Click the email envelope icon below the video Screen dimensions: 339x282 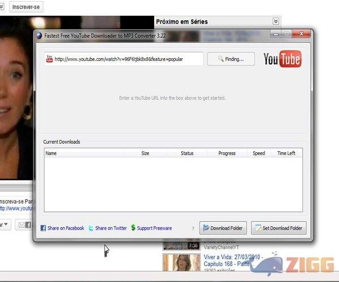(21, 224)
